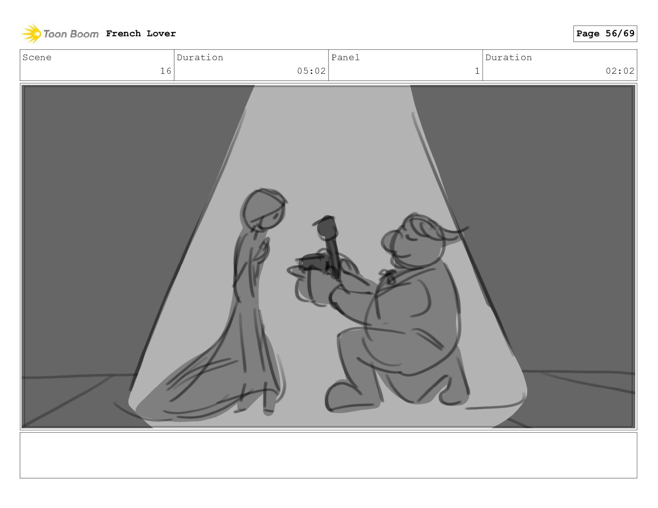The height and width of the screenshot is (508, 658).
Task: Click the scene number '16'
Action: (x=165, y=71)
